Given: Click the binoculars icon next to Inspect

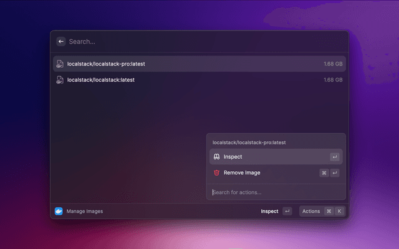Looking at the screenshot, I should pos(216,157).
